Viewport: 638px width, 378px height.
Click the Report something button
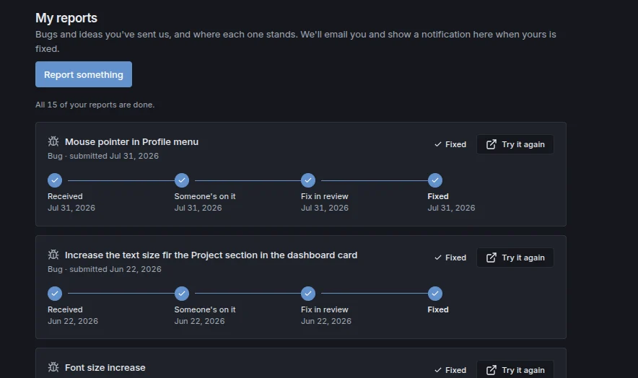point(84,74)
